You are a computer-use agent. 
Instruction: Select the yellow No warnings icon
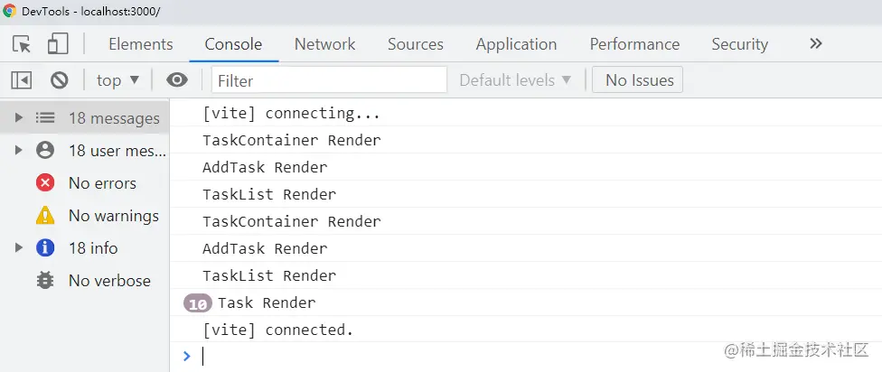coord(45,216)
